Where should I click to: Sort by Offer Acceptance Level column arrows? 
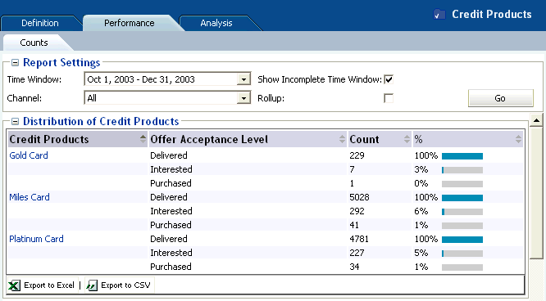click(x=343, y=139)
